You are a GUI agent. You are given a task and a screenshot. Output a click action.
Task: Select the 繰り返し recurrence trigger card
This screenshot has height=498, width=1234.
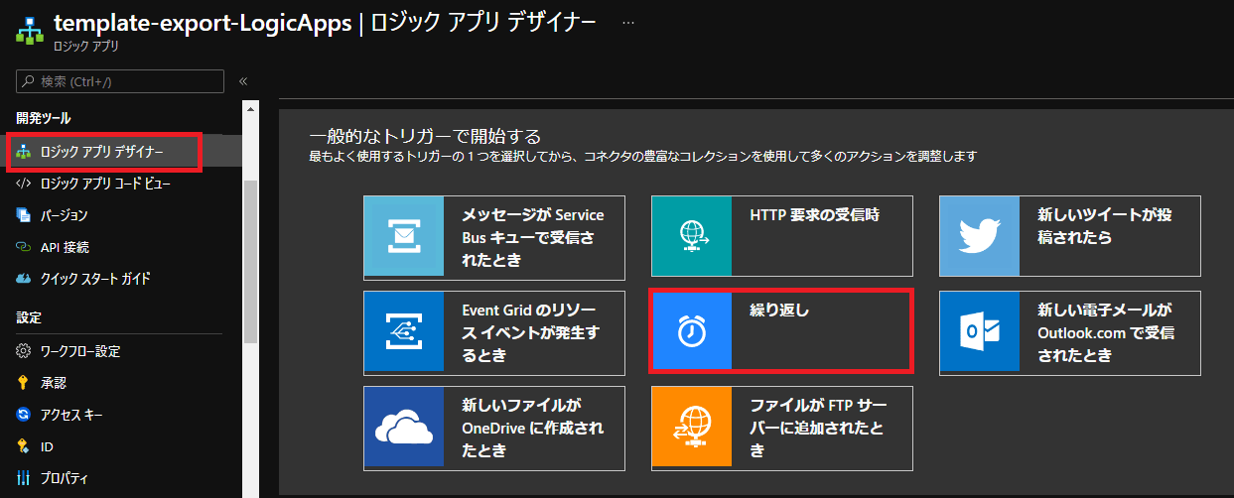click(x=780, y=330)
